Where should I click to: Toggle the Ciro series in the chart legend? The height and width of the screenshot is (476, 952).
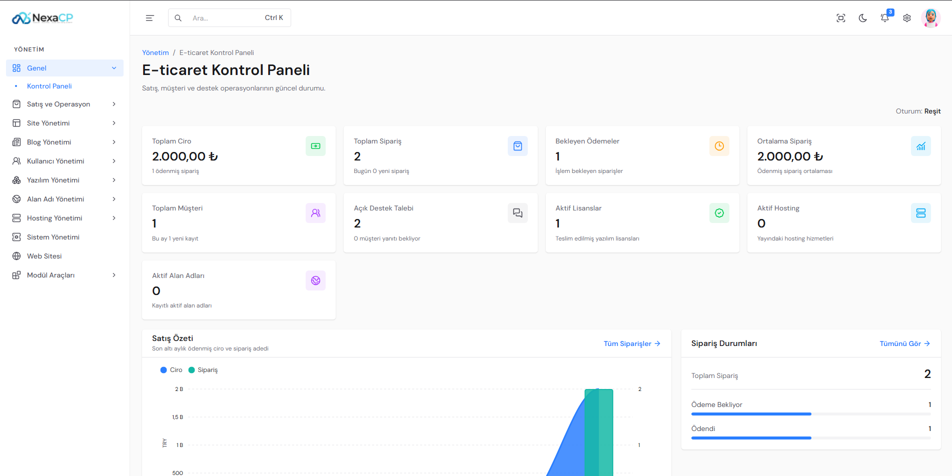[x=171, y=370]
